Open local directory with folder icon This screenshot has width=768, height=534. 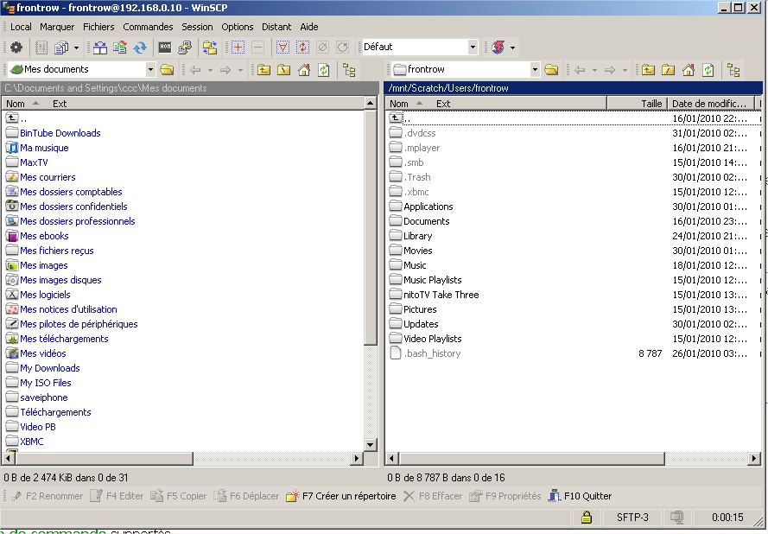click(167, 70)
